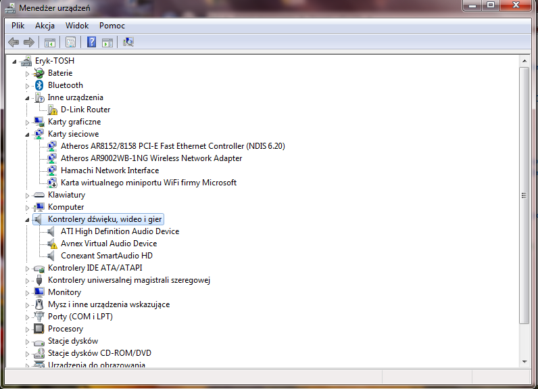538x389 pixels.
Task: Click the Karty graficzne display icon
Action: [x=39, y=122]
